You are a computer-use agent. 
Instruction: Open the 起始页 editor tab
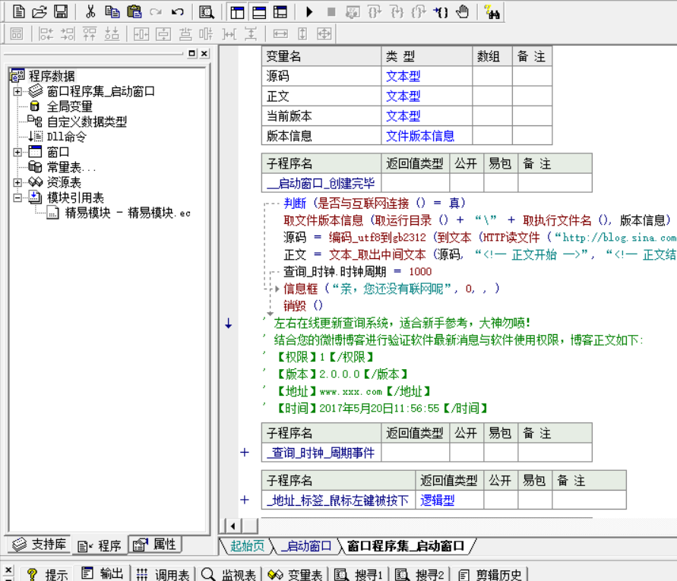click(247, 546)
